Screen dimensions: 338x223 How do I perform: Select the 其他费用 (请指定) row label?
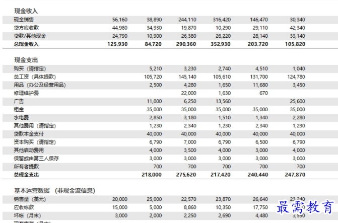tap(35, 126)
